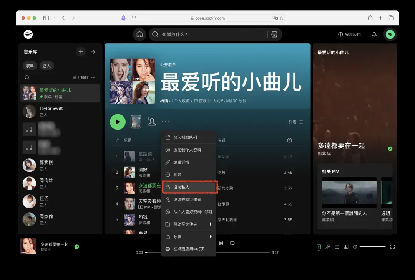Toggle the Now Playing view button

click(x=319, y=247)
